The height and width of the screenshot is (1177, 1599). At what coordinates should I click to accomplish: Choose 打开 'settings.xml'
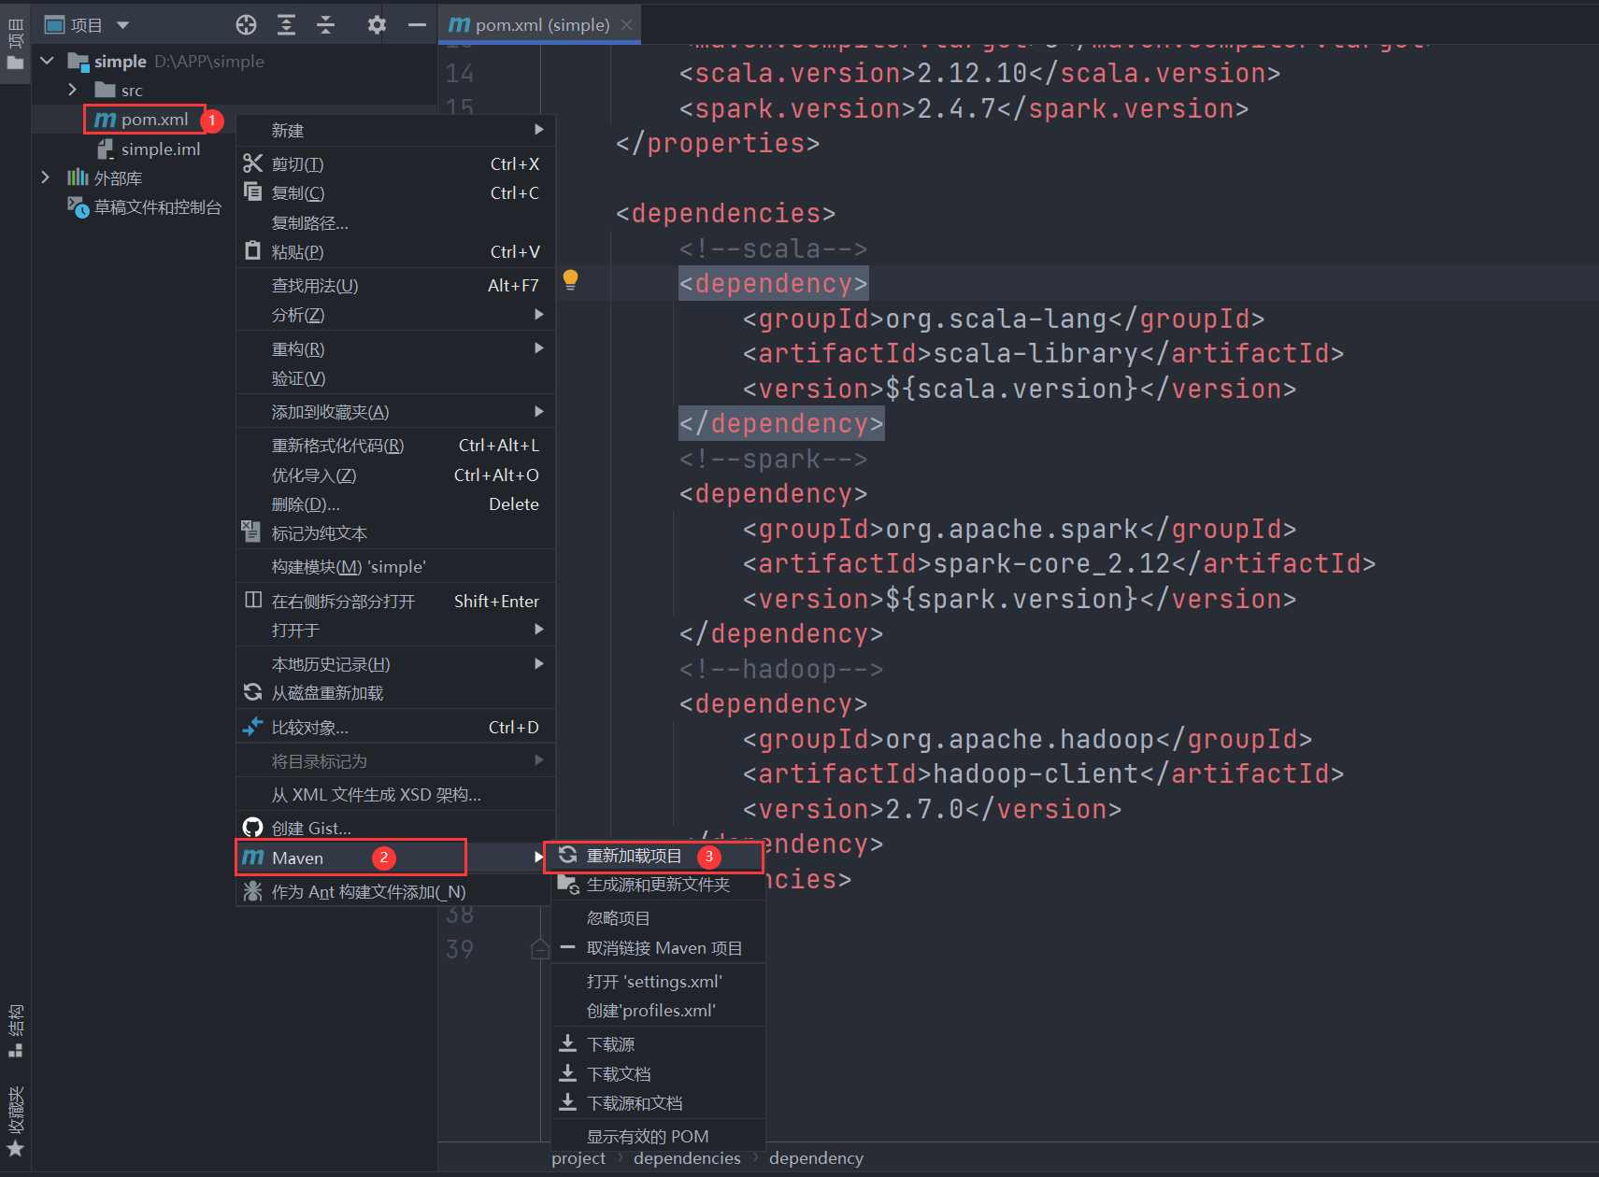(x=659, y=982)
